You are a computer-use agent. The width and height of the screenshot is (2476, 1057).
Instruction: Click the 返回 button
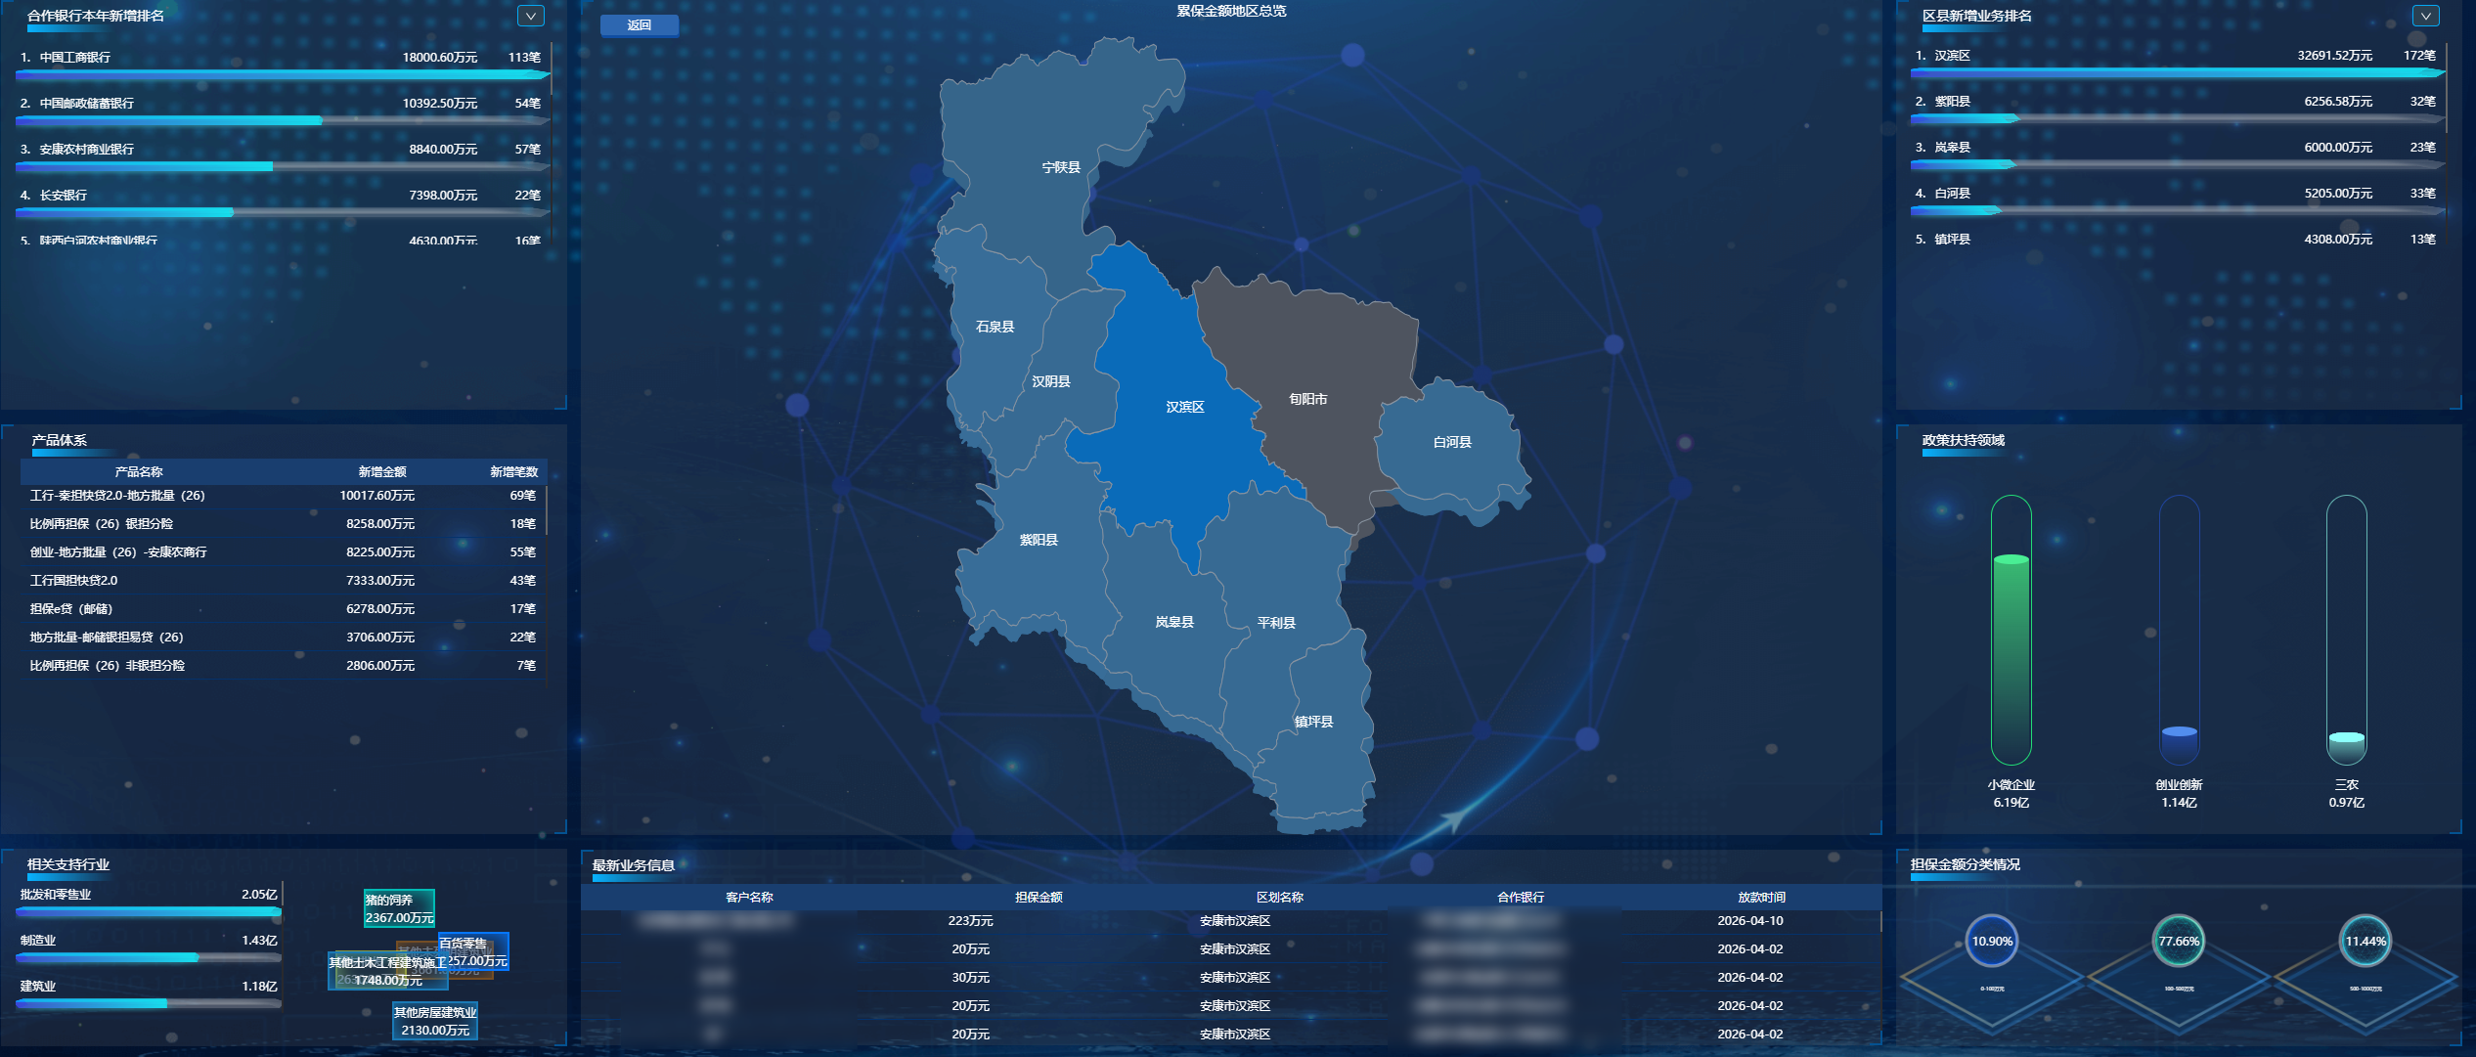coord(639,25)
